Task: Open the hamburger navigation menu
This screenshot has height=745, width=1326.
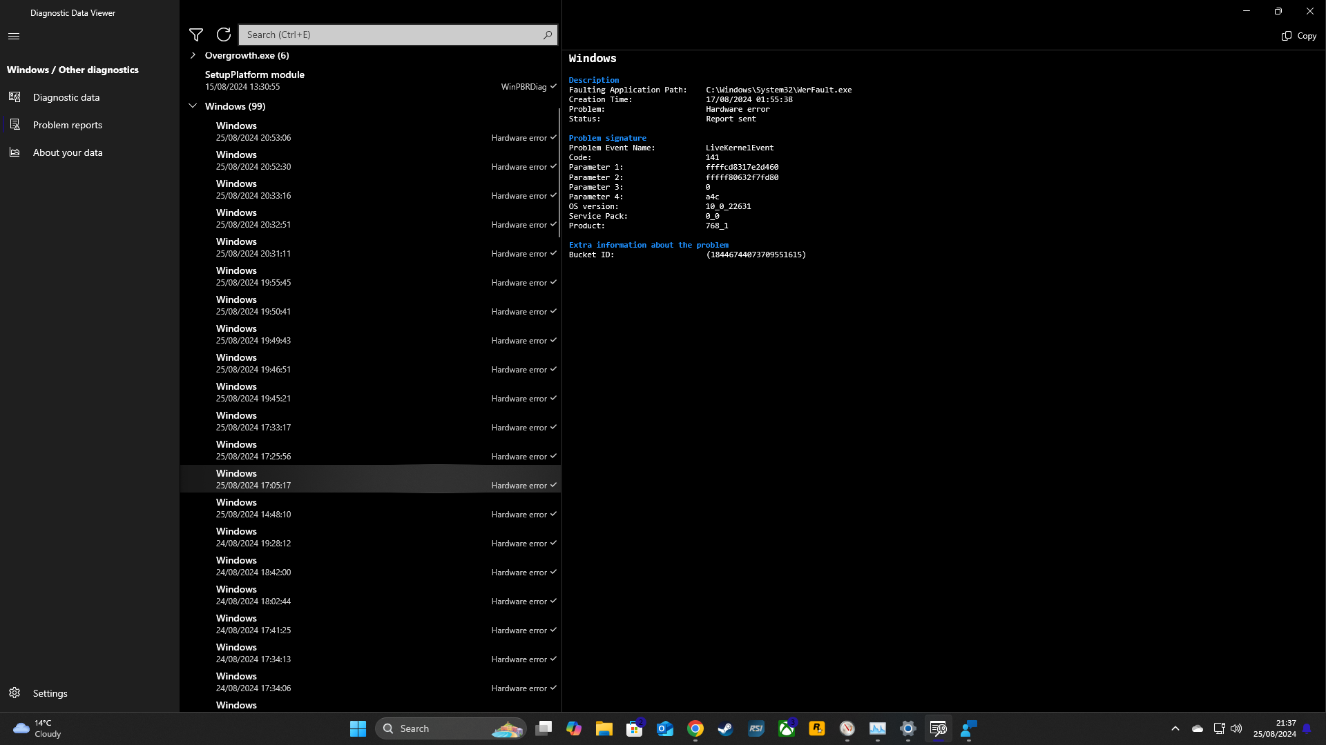Action: coord(14,36)
